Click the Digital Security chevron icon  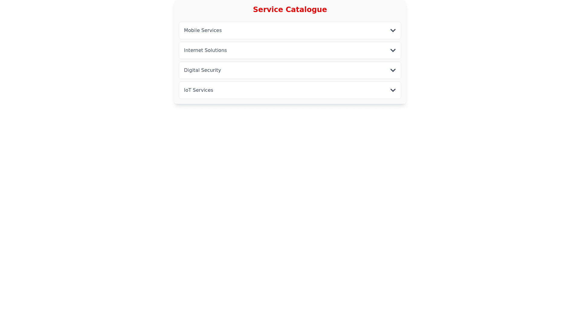click(393, 70)
